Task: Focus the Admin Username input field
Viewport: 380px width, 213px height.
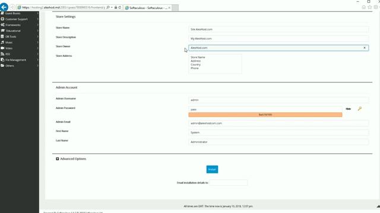Action: [x=278, y=100]
